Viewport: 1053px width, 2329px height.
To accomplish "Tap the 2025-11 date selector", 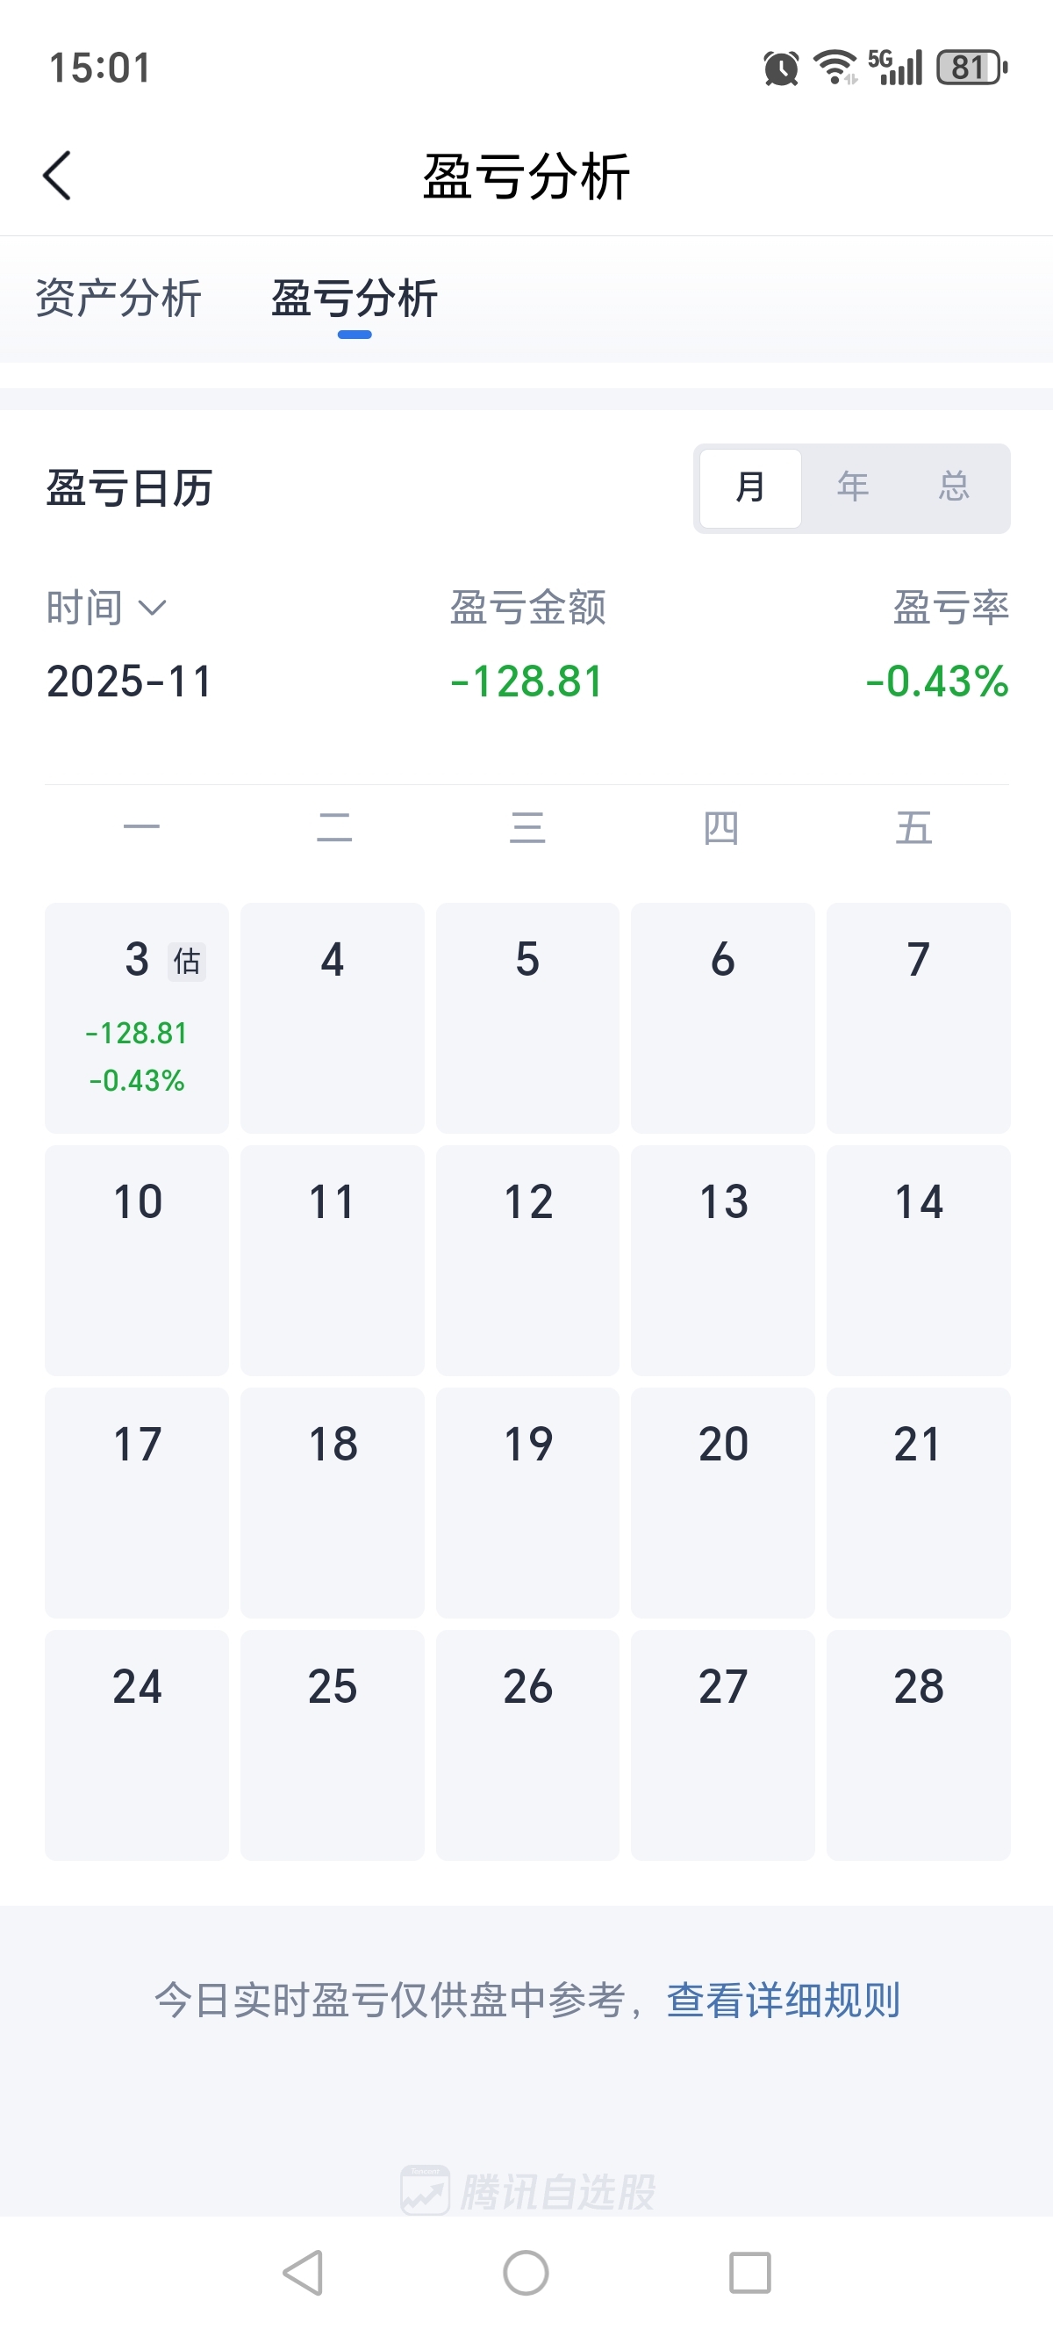I will (129, 681).
